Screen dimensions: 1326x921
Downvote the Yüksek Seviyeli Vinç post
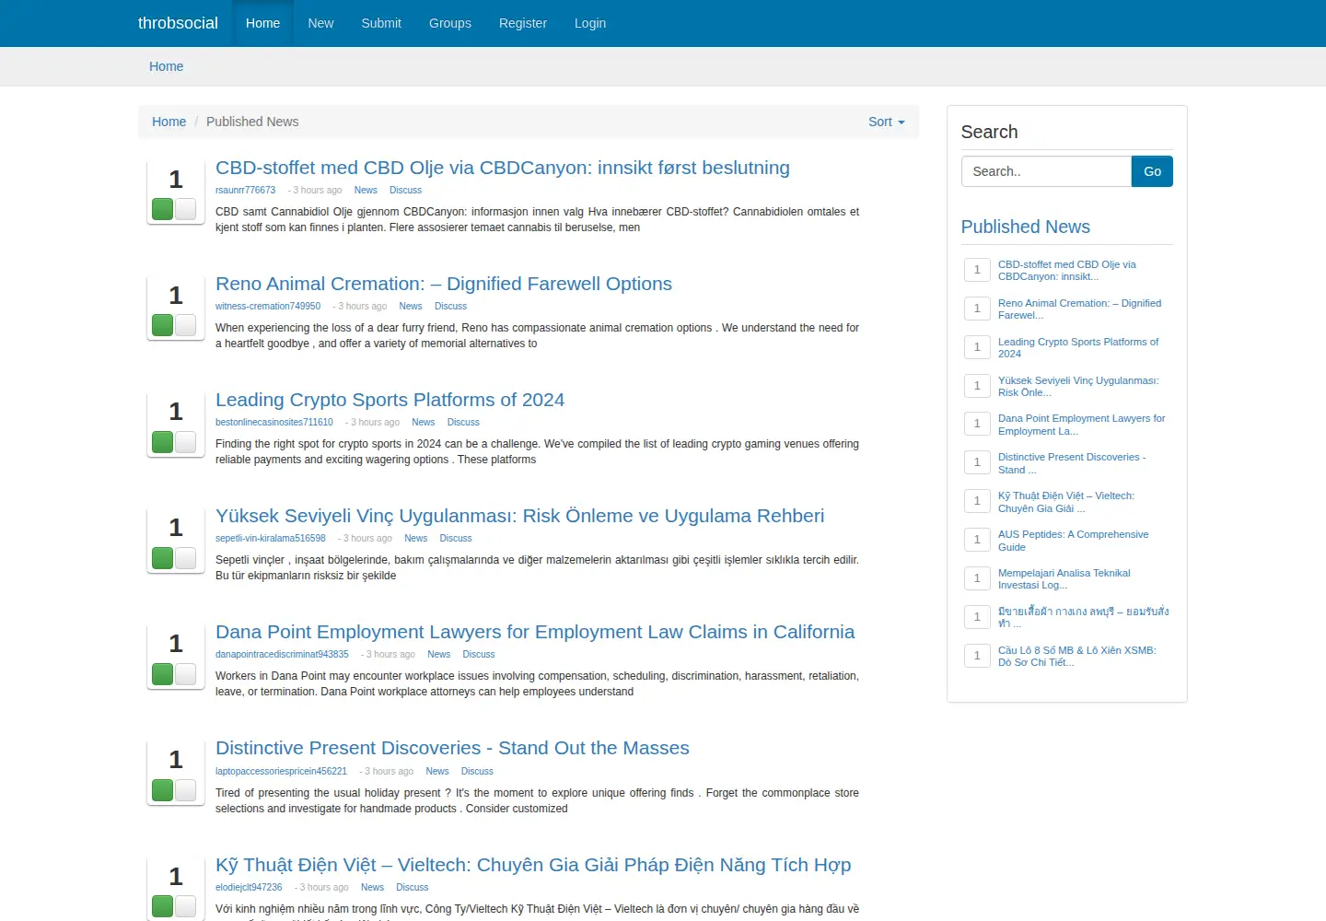pos(185,557)
